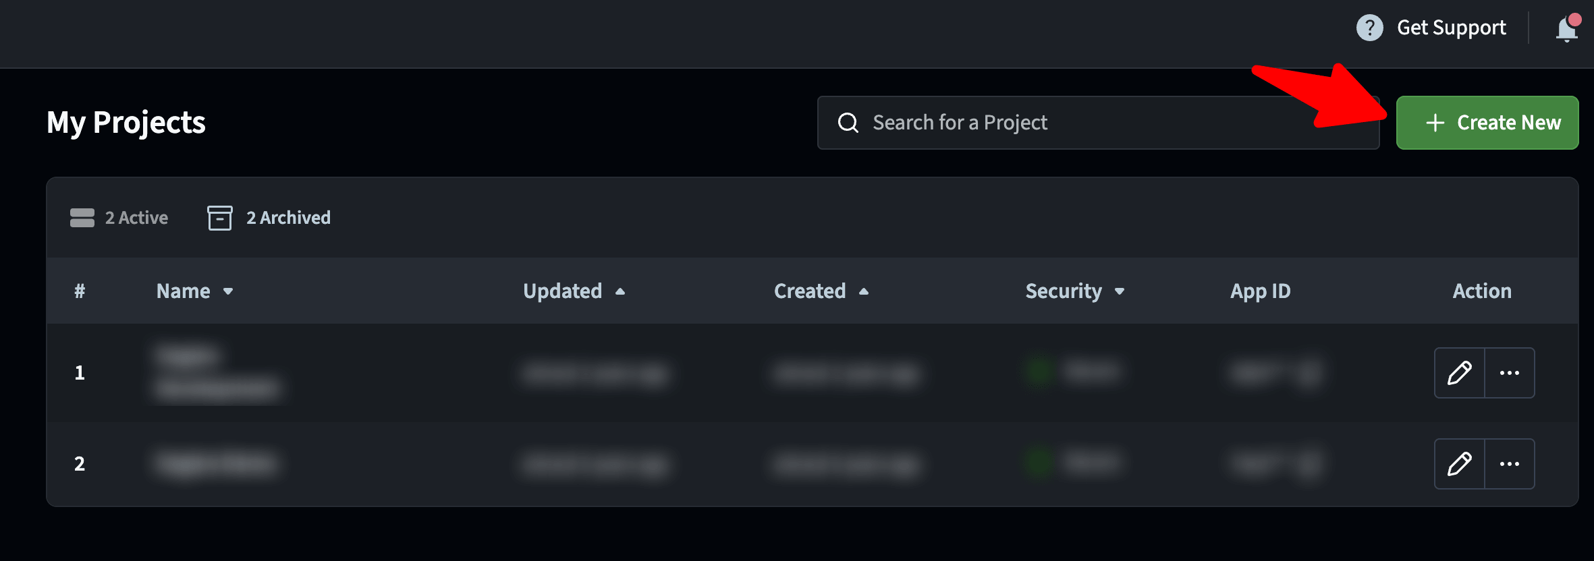Click the Create New button
Viewport: 1594px width, 561px height.
pos(1487,123)
